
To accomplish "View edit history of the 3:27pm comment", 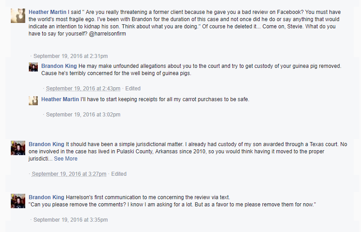I will [119, 174].
